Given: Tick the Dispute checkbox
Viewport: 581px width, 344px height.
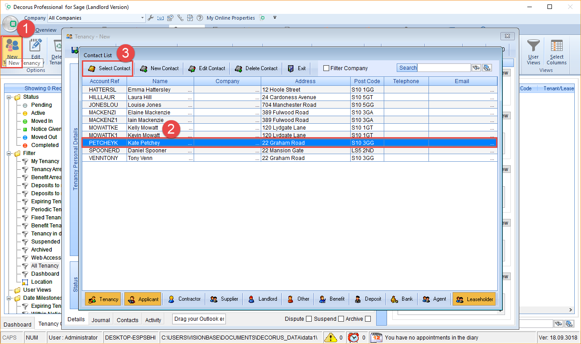Looking at the screenshot, I should coord(309,319).
